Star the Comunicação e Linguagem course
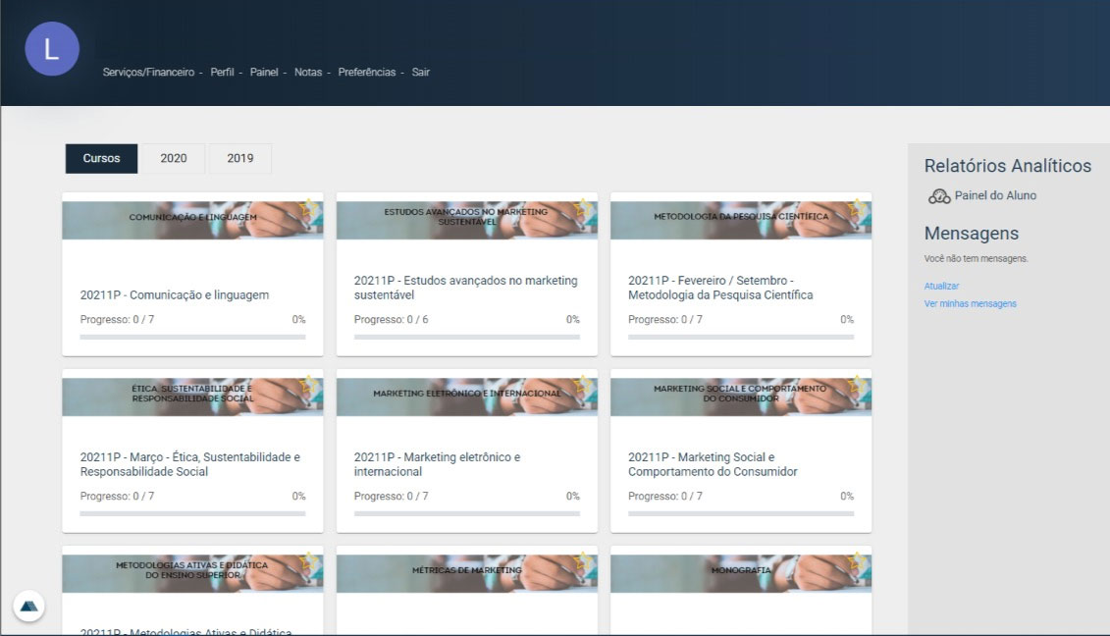 [308, 207]
